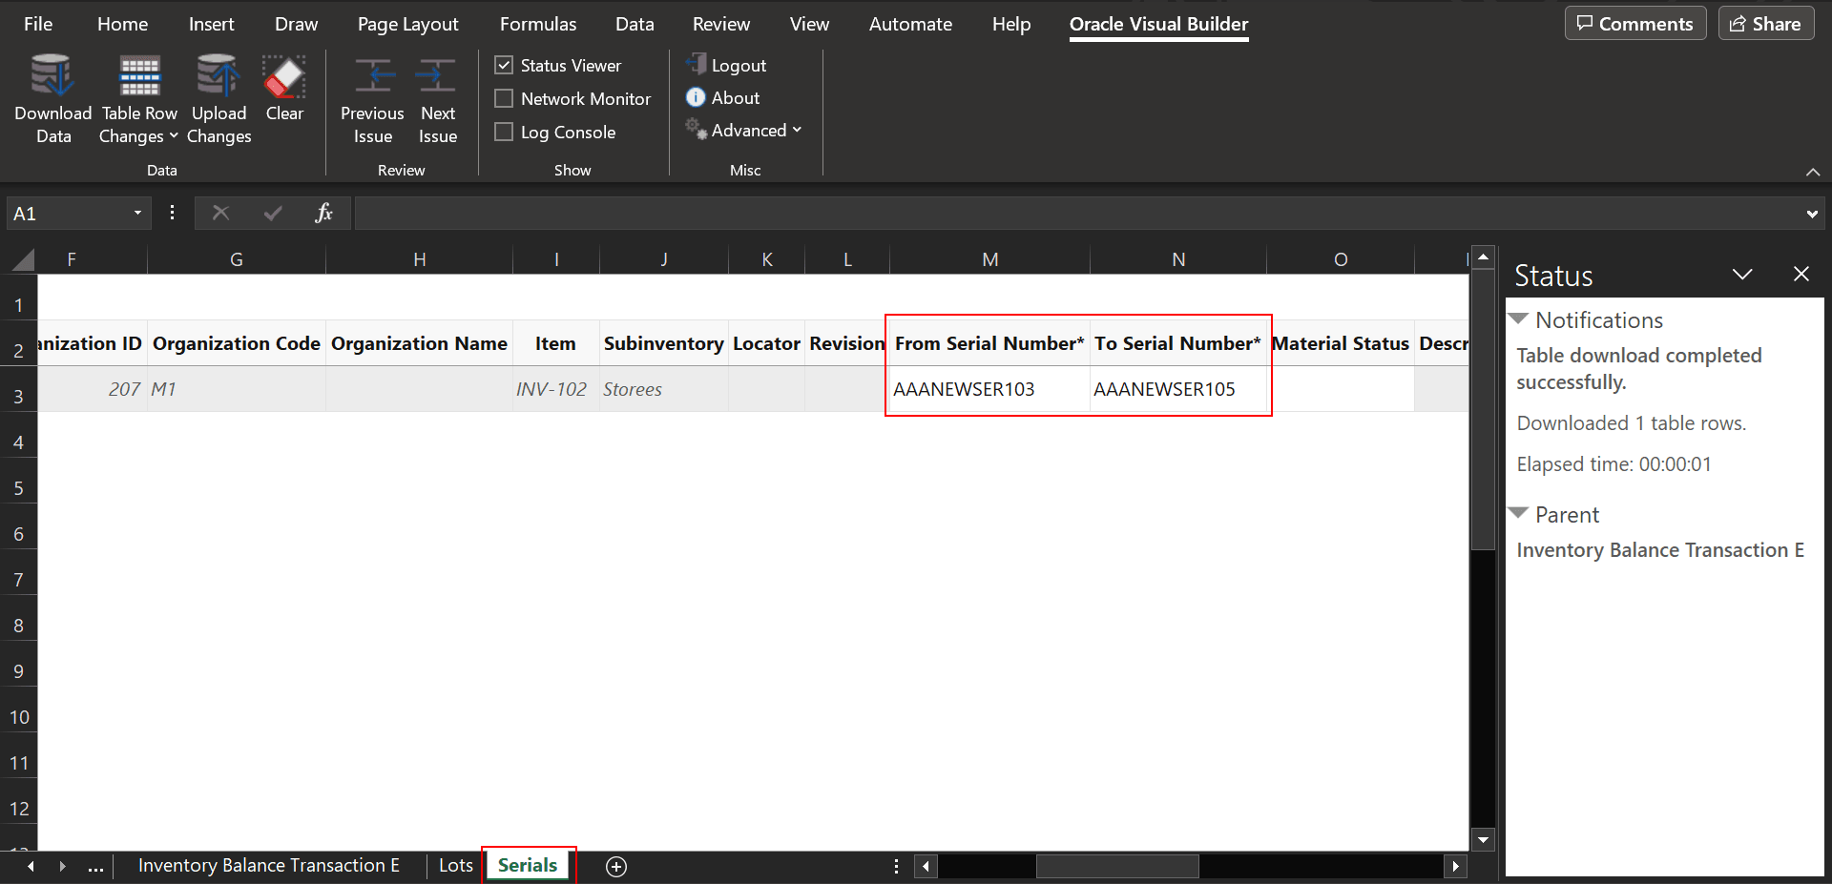This screenshot has height=884, width=1832.
Task: Go to Next Issue
Action: [x=438, y=99]
